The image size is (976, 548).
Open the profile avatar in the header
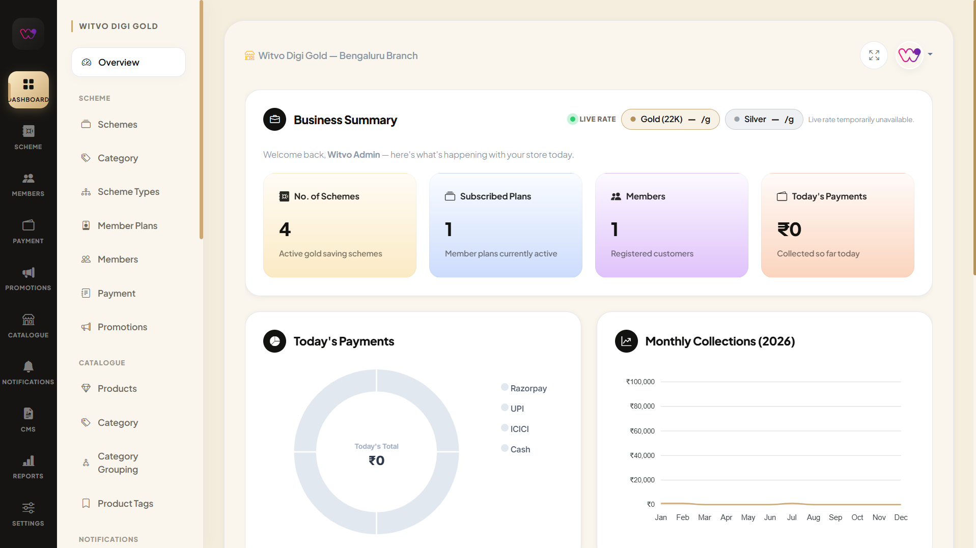point(909,55)
